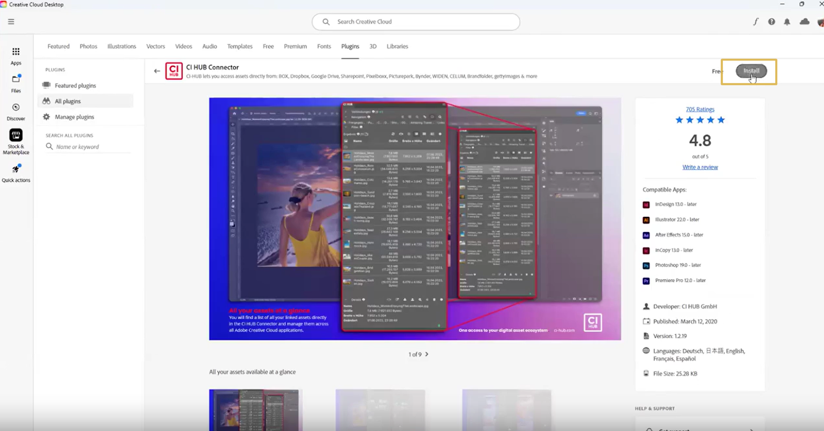Image resolution: width=824 pixels, height=431 pixels.
Task: Click the 'CI HUB Connector' title
Action: coord(212,67)
